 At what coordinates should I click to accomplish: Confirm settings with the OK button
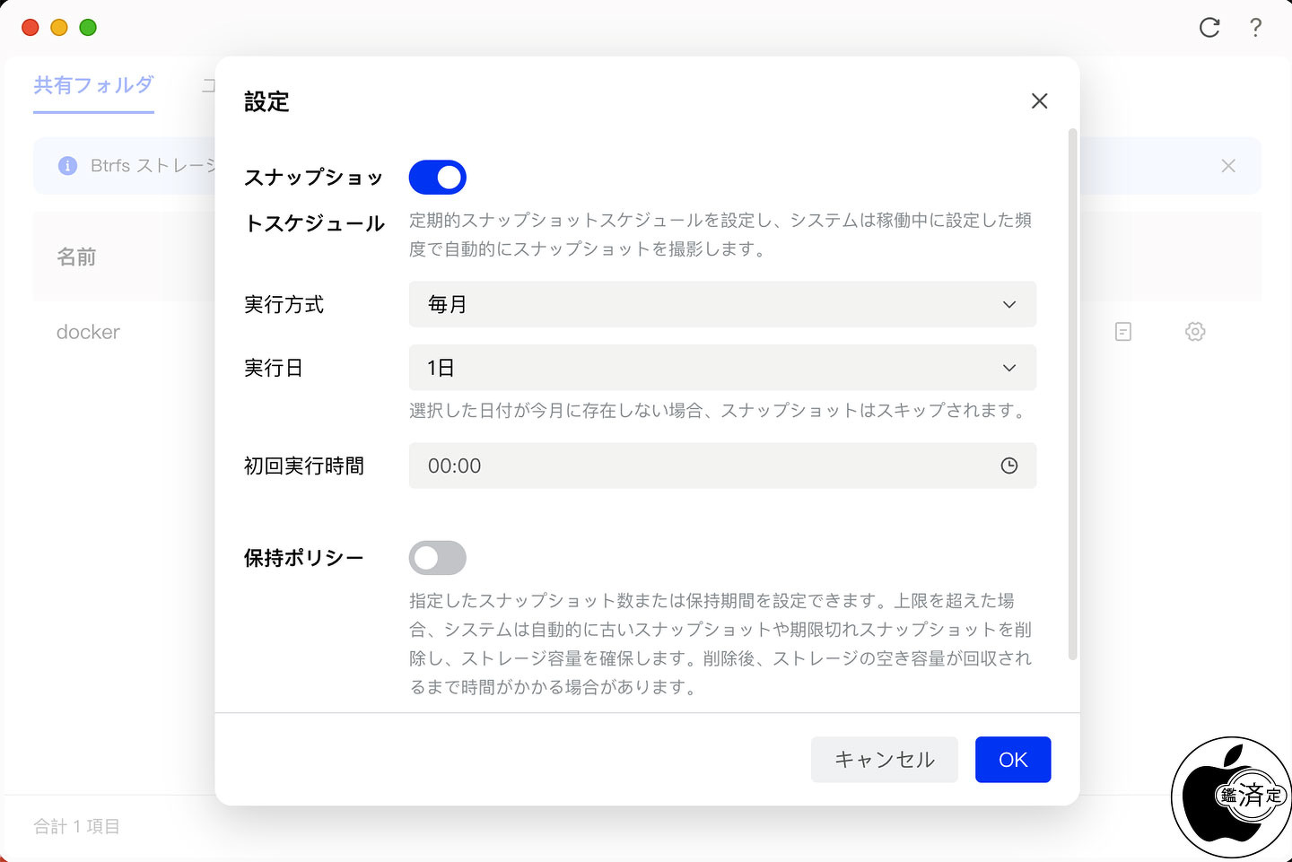1013,760
